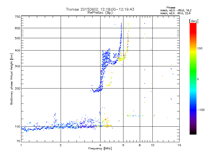
Task: Click the y-axis '600' tick label
Action: coord(17,28)
